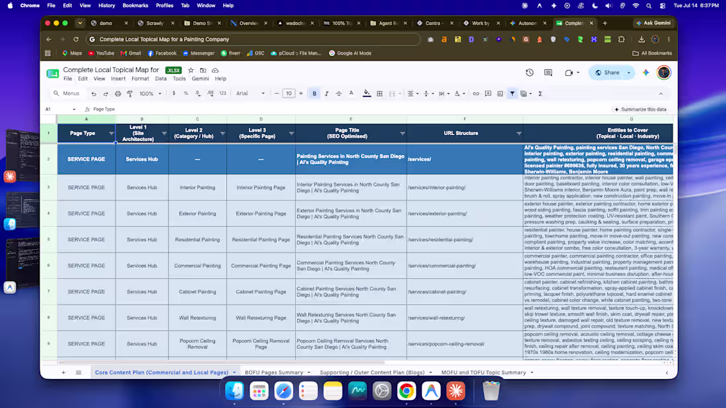The height and width of the screenshot is (408, 726).
Task: Open the Borders tool
Action: (x=379, y=94)
